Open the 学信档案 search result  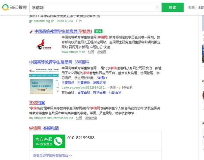[x=37, y=103]
